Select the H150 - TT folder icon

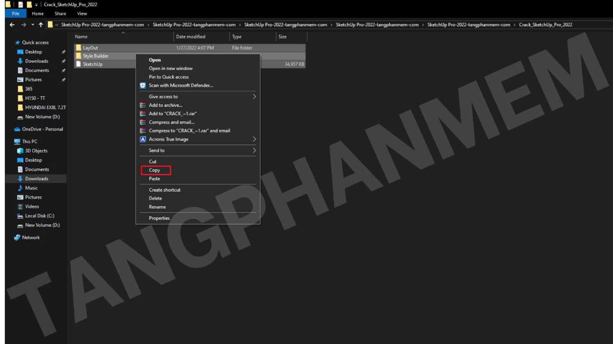click(20, 98)
